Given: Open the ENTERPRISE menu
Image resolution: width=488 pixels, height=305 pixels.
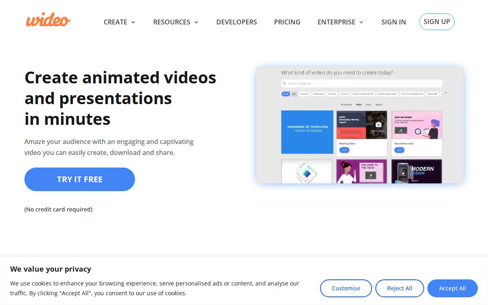Looking at the screenshot, I should 336,22.
